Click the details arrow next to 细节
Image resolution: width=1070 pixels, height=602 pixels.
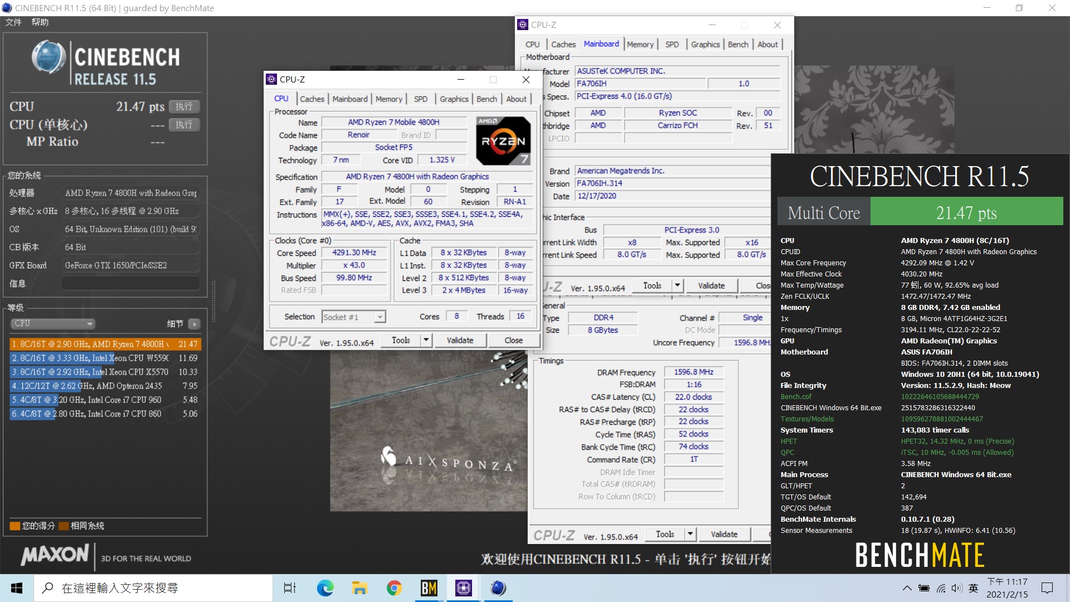coord(194,324)
